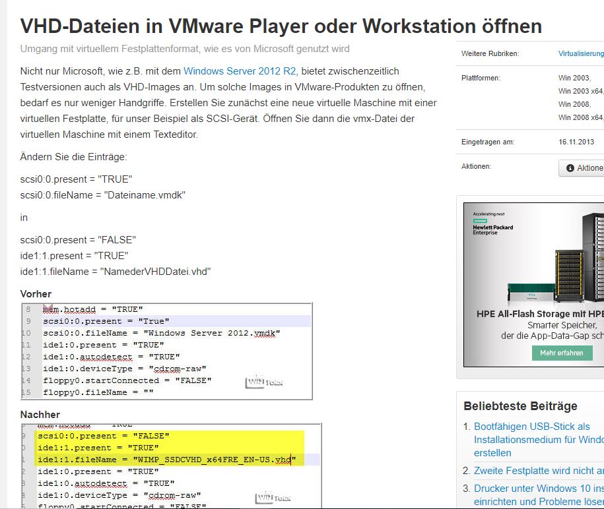Click the Aktionen dropdown button
Image resolution: width=604 pixels, height=509 pixels.
[x=582, y=168]
